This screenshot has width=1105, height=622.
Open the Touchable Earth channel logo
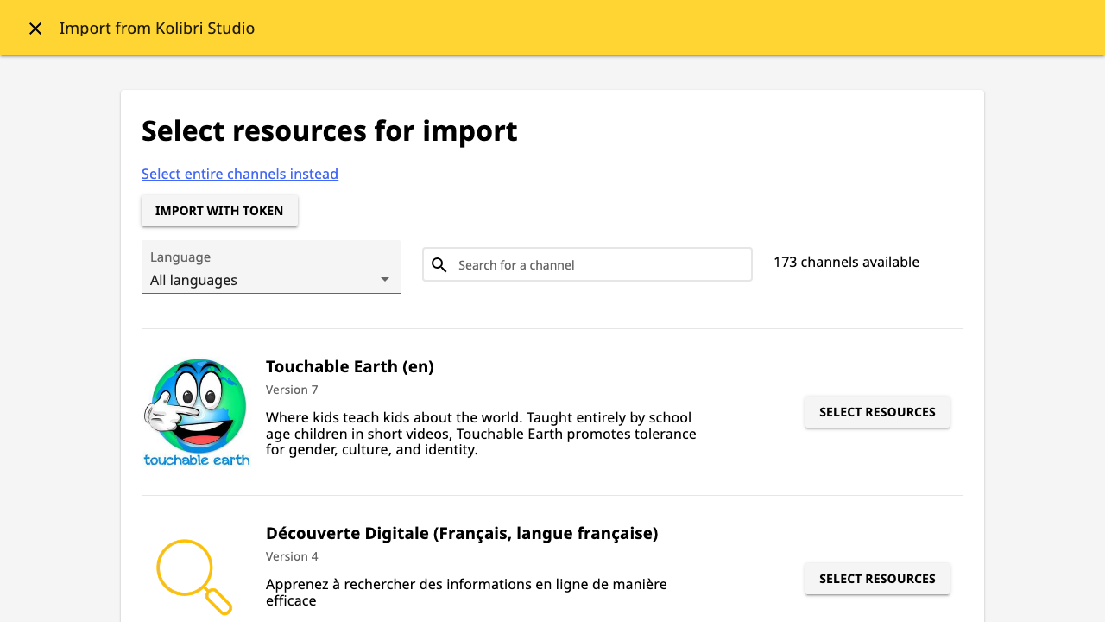(x=197, y=412)
